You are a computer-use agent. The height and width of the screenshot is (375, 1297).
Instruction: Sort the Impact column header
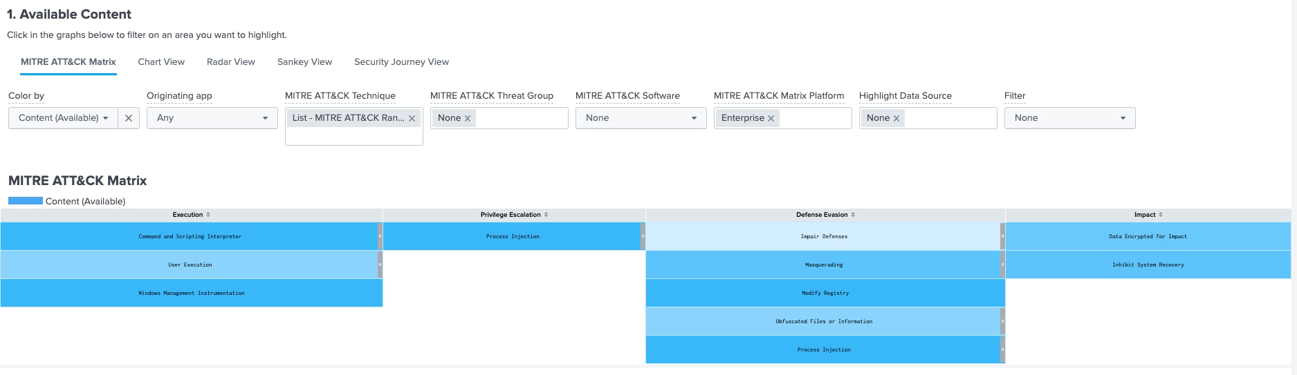1161,215
